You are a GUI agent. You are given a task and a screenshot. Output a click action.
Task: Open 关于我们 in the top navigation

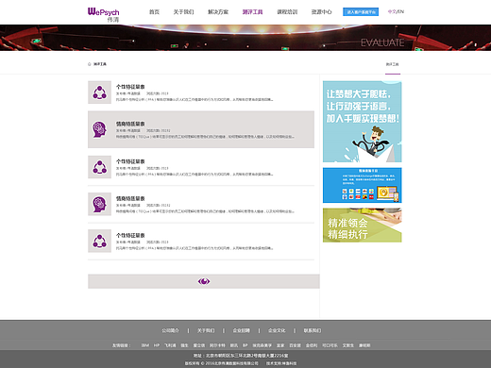coord(183,12)
